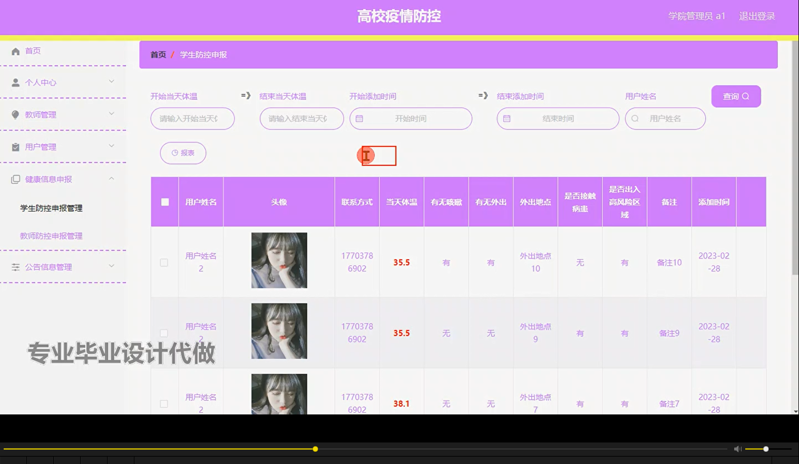Open avatar thumbnail in 备注10 row
The width and height of the screenshot is (799, 464).
[279, 260]
